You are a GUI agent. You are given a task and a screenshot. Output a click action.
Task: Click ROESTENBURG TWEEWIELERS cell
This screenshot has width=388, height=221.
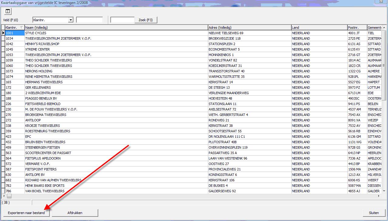pyautogui.click(x=116, y=131)
